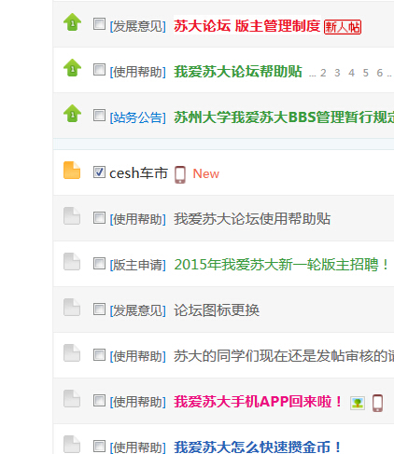Open the cesh车市 thread
This screenshot has height=454, width=394.
(139, 173)
